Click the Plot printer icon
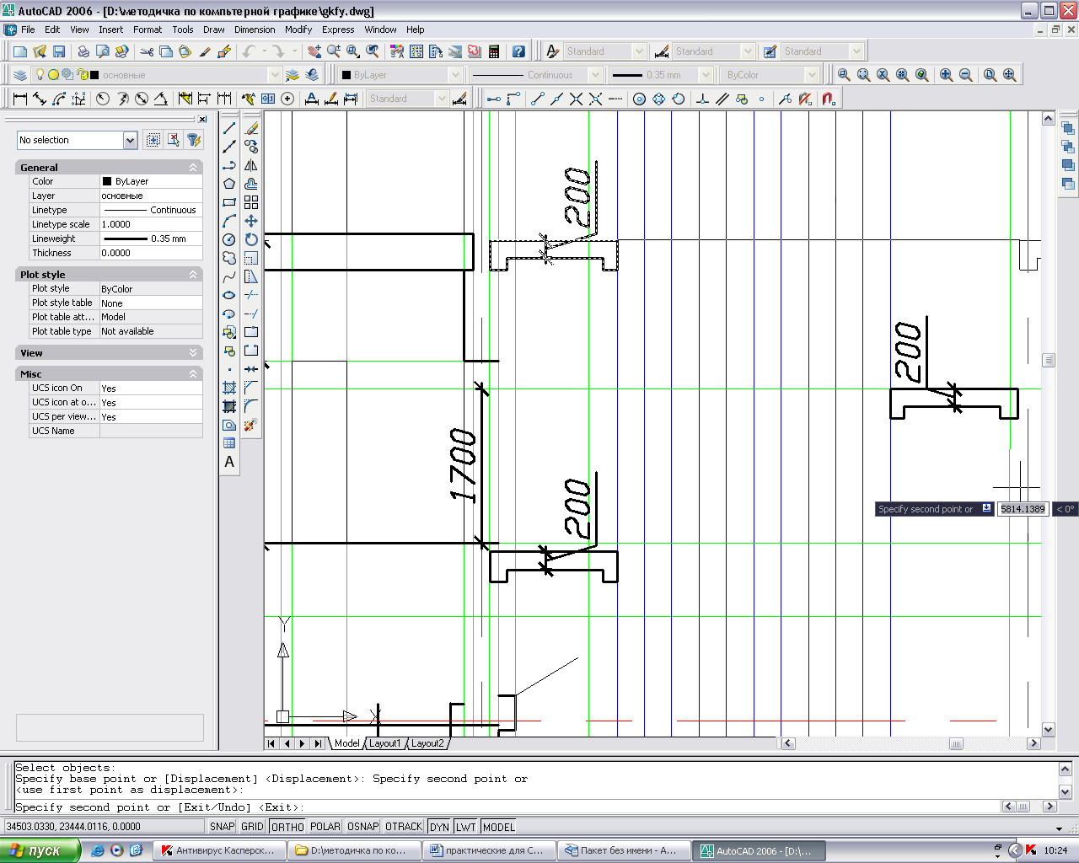This screenshot has width=1079, height=863. point(83,51)
